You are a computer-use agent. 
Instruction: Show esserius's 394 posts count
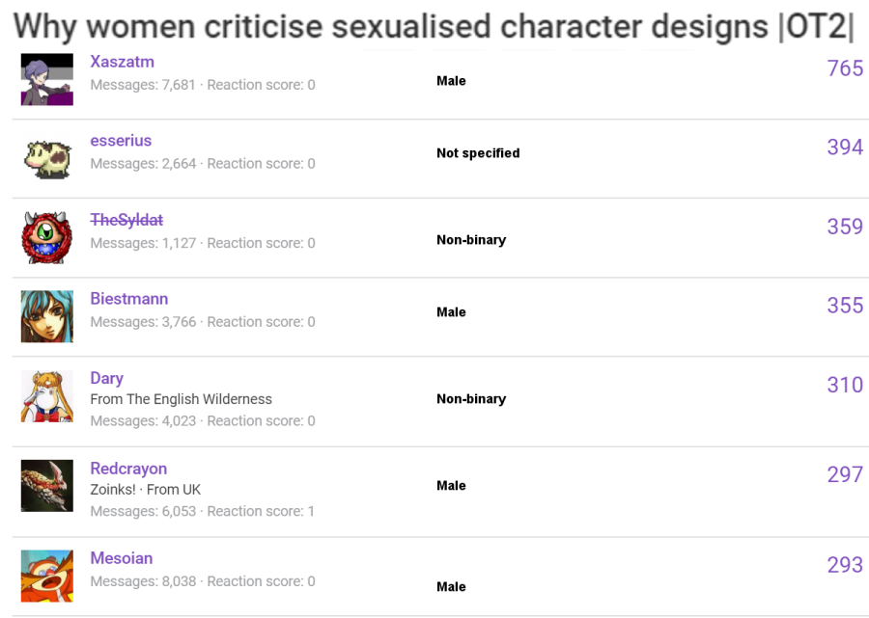coord(845,148)
